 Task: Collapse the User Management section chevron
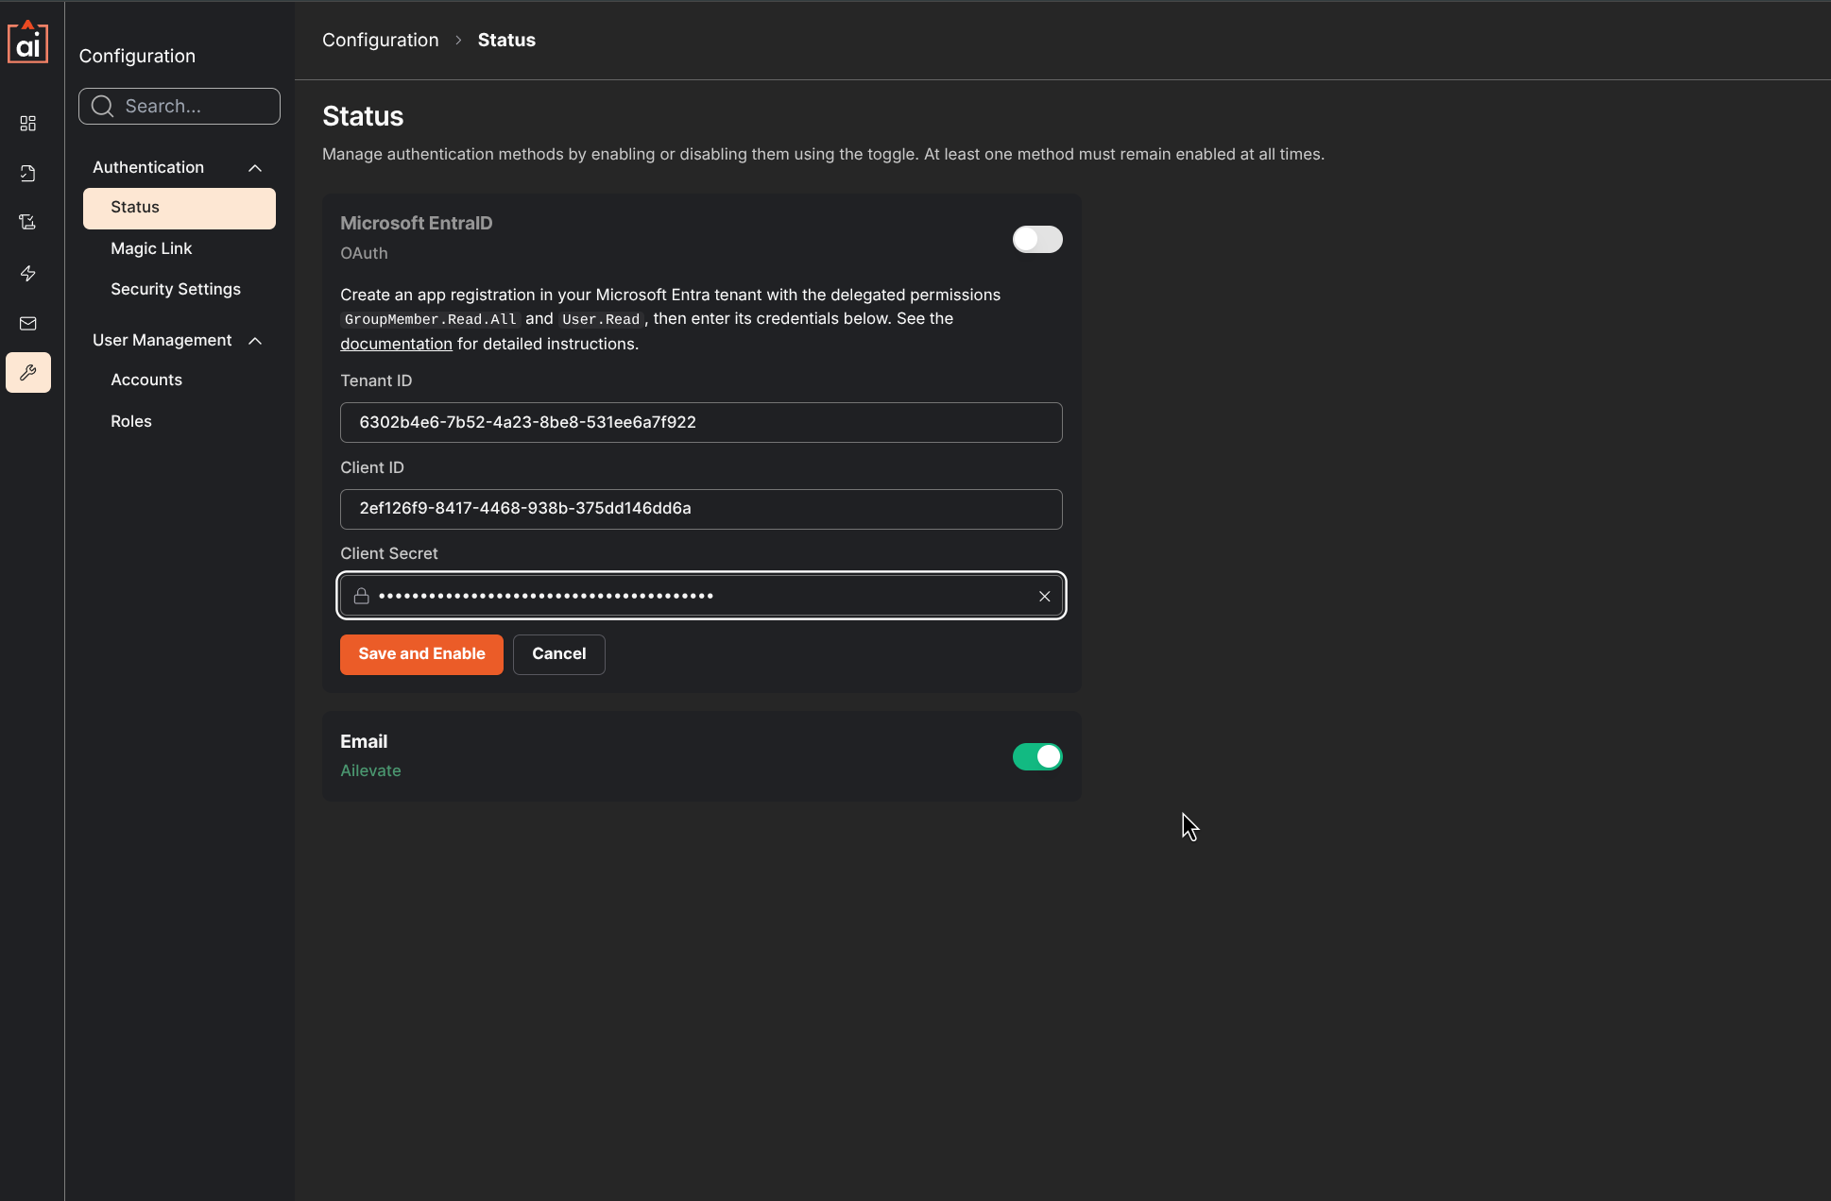[255, 341]
